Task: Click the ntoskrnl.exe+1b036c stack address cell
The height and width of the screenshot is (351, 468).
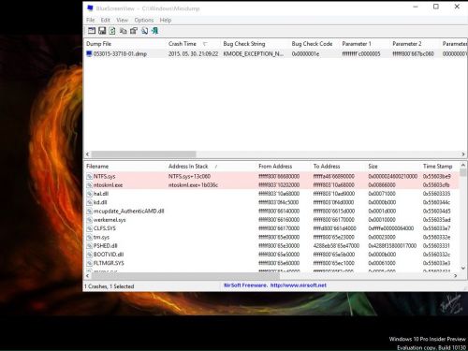Action: 193,185
